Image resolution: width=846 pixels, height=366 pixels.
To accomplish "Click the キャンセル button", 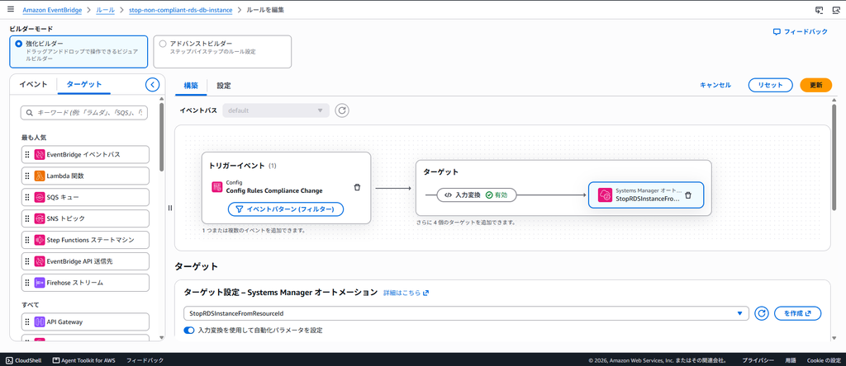I will click(x=715, y=85).
